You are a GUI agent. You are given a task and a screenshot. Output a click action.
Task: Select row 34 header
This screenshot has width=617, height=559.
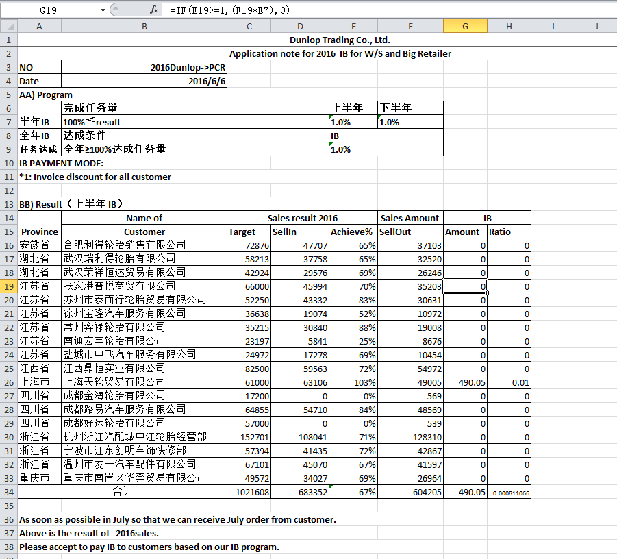[x=9, y=492]
